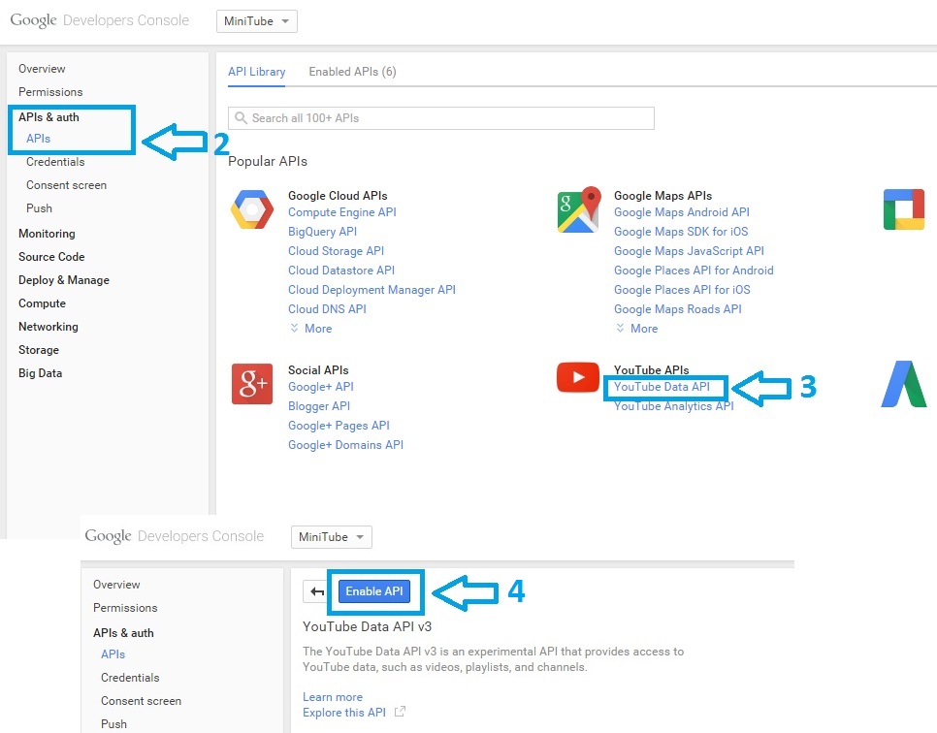The height and width of the screenshot is (733, 937).
Task: Open Permissions in the lower console sidebar
Action: [125, 608]
